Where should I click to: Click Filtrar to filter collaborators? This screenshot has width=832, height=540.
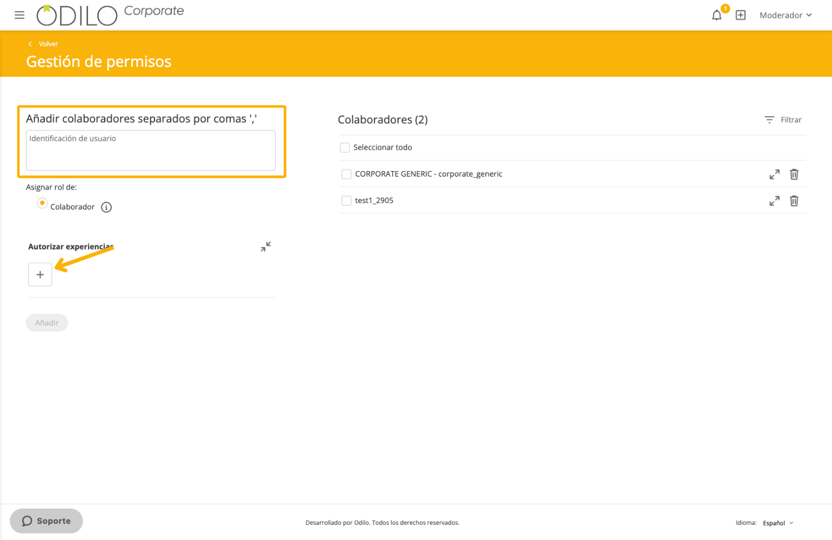pyautogui.click(x=783, y=120)
